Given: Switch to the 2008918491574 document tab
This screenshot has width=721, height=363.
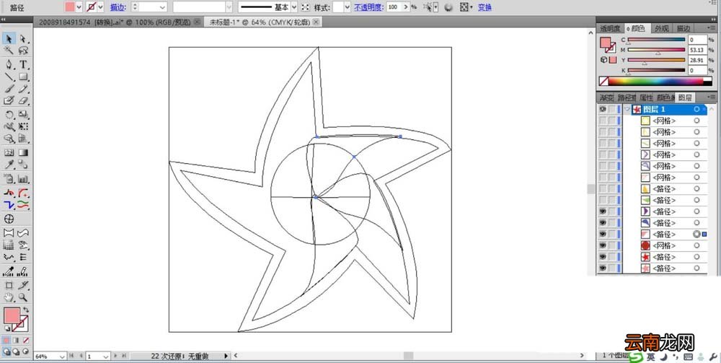Looking at the screenshot, I should [115, 22].
